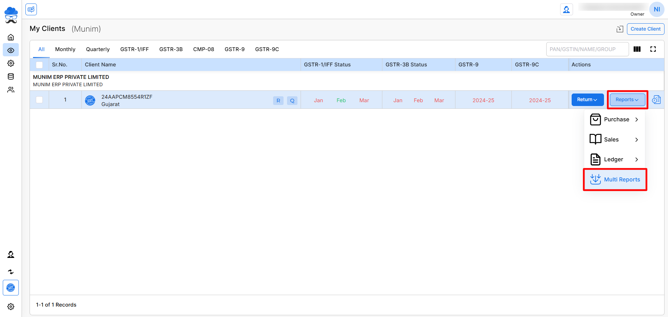
Task: Enter fullscreen view of the clients table
Action: [653, 49]
